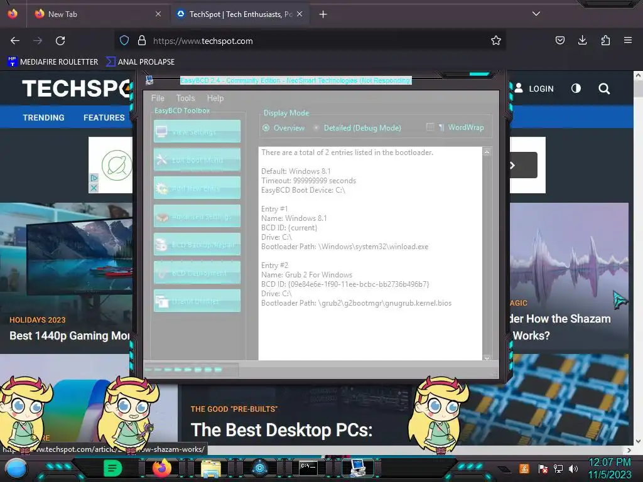Image resolution: width=643 pixels, height=482 pixels.
Task: Open Useful Utilities in EasyBCD Toolbox
Action: click(197, 301)
